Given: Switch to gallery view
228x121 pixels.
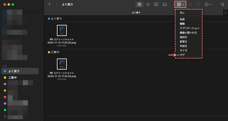Looking at the screenshot, I should point(165,5).
